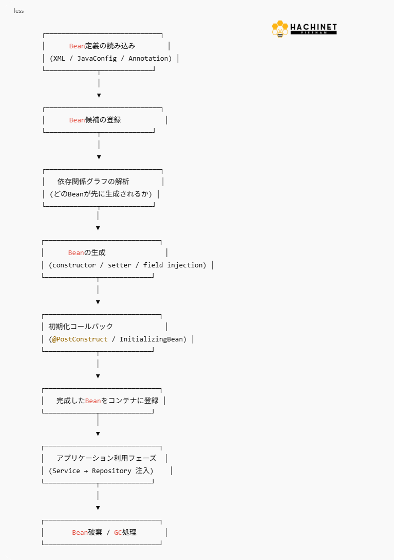This screenshot has height=560, width=394.
Task: Click the down arrow below the 依存関係グラフの解析 box
Action: tap(98, 228)
